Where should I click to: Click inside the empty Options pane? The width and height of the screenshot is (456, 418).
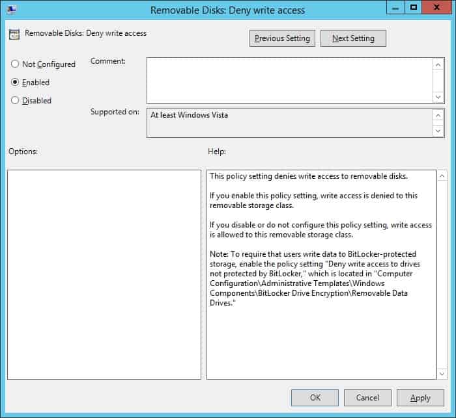[x=104, y=274]
